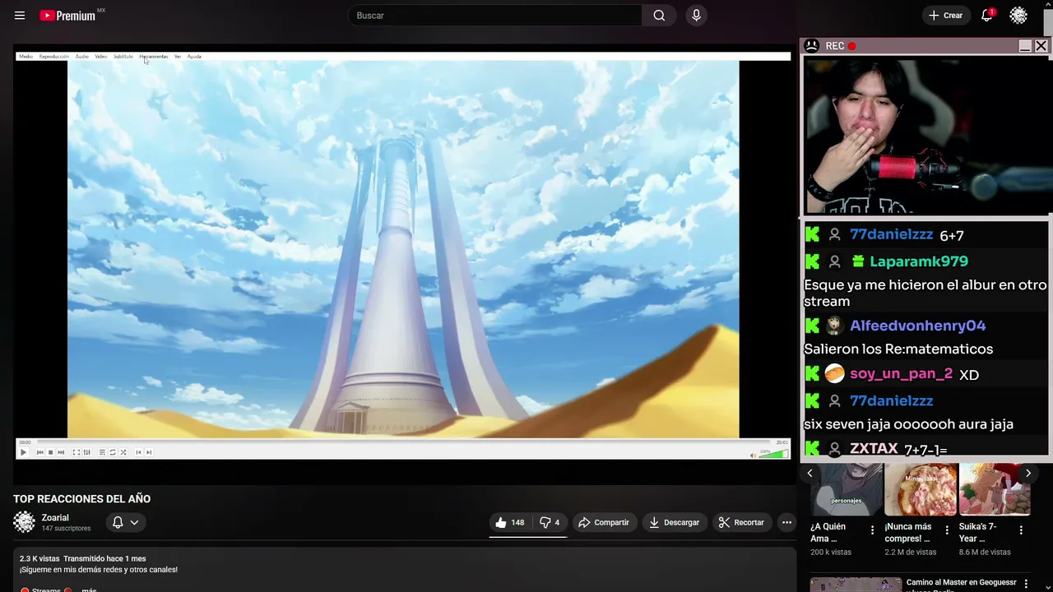Click the '147 suscriptores' count text

point(67,529)
